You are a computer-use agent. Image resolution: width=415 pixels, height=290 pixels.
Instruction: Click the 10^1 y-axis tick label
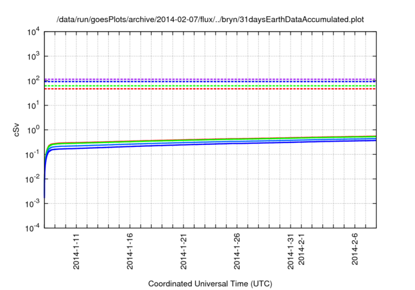click(x=34, y=105)
